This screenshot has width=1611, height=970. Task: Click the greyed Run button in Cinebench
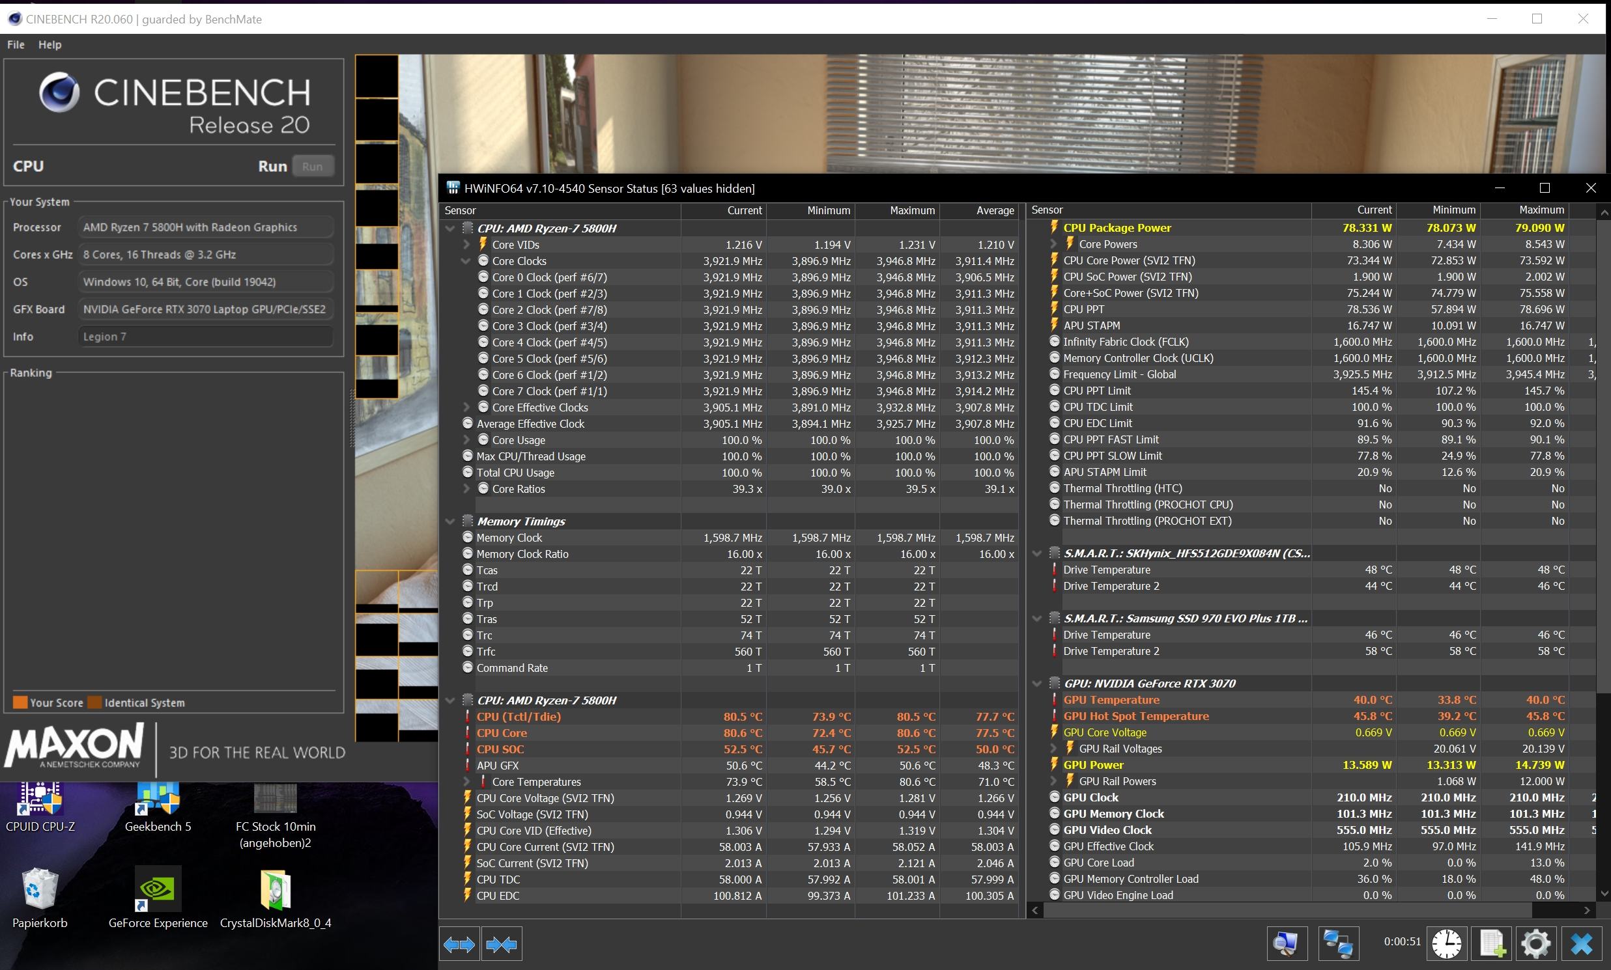(313, 167)
